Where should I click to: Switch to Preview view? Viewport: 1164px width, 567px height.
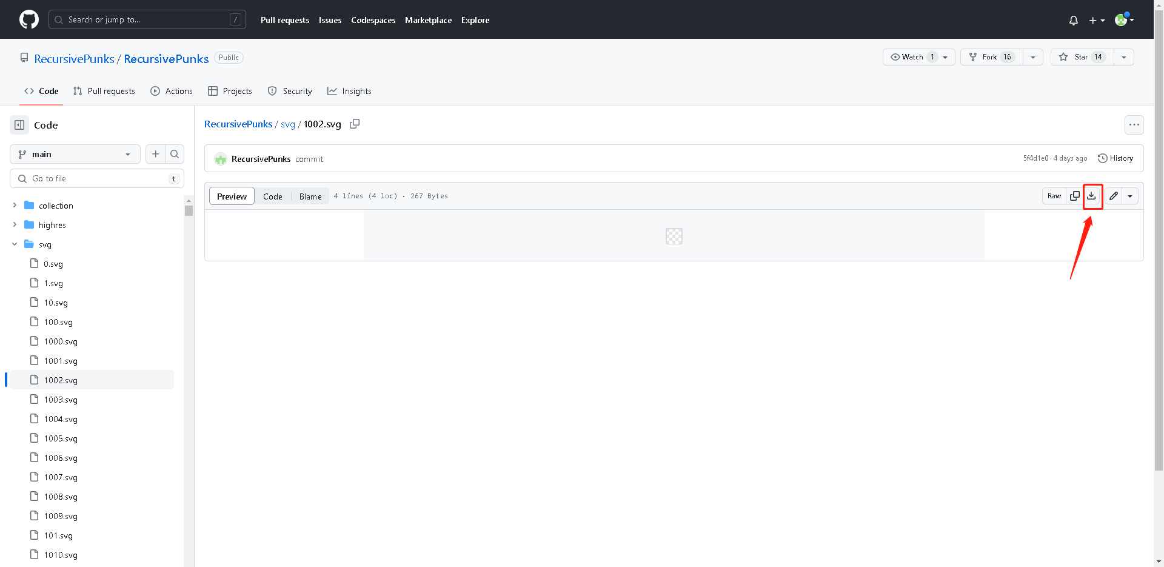click(232, 196)
